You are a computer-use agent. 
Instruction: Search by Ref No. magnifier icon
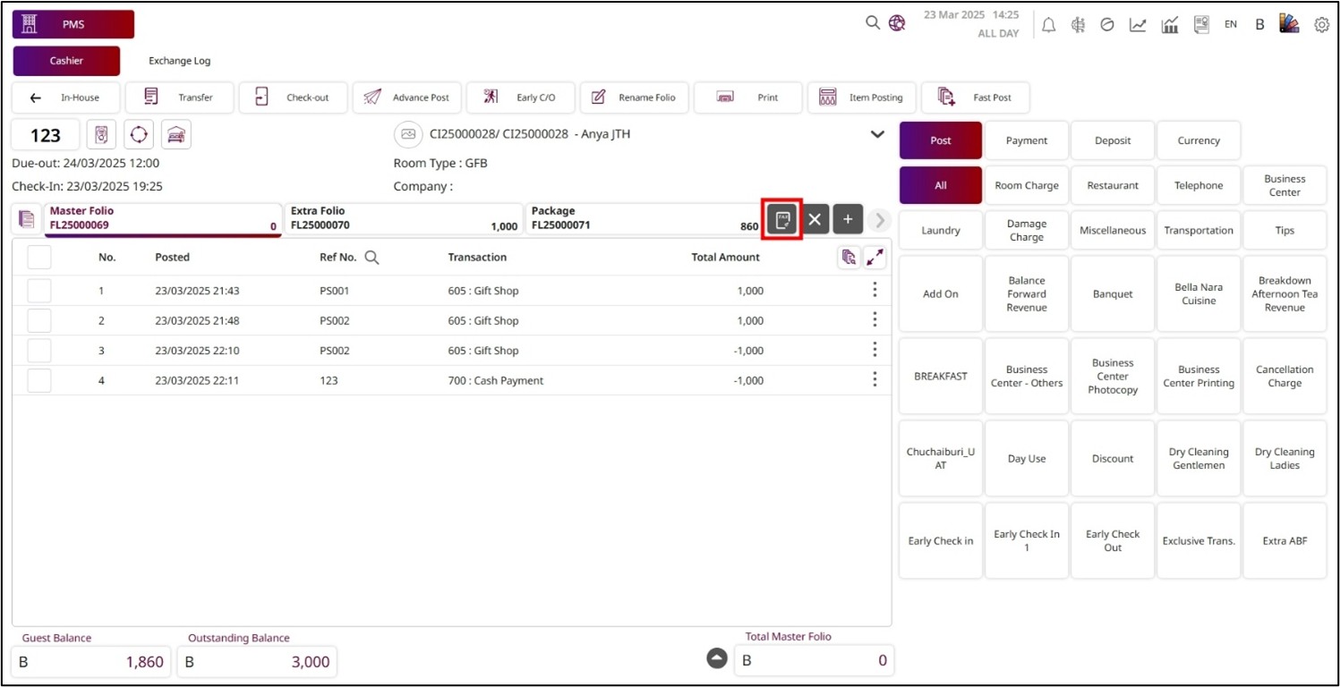(x=371, y=258)
